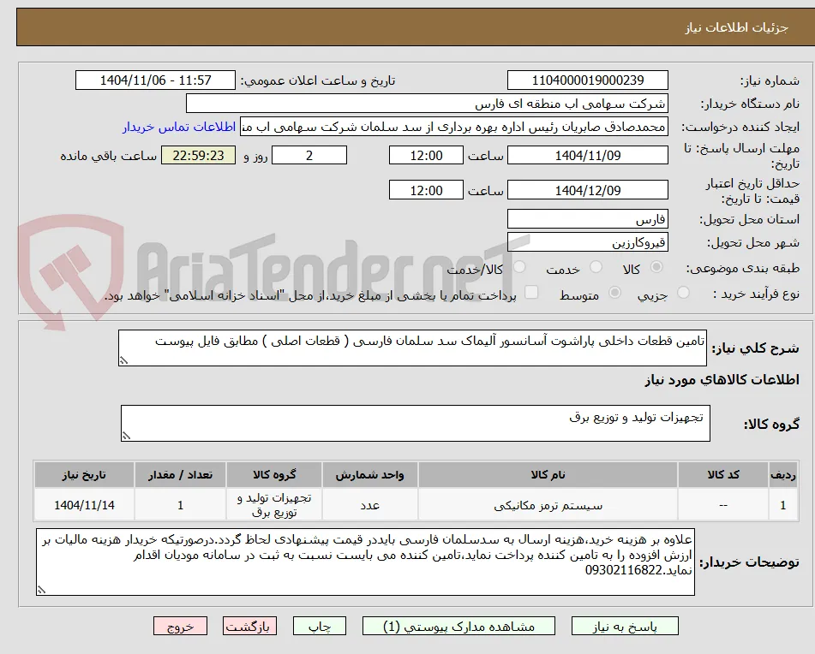This screenshot has height=654, width=815.
Task: Click the need number field 1104000019000239
Action: [587, 80]
